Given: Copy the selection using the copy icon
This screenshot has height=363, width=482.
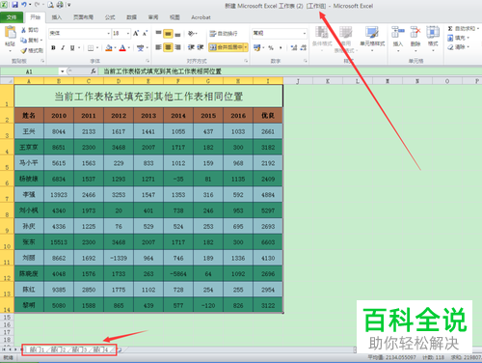Looking at the screenshot, I should click(23, 41).
